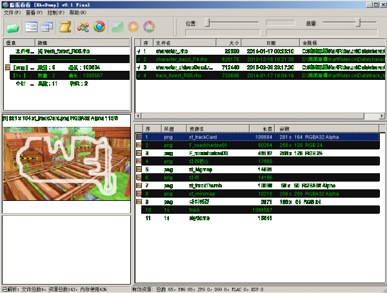Sort resources by the 长度 column header
This screenshot has width=387, height=293.
[262, 129]
